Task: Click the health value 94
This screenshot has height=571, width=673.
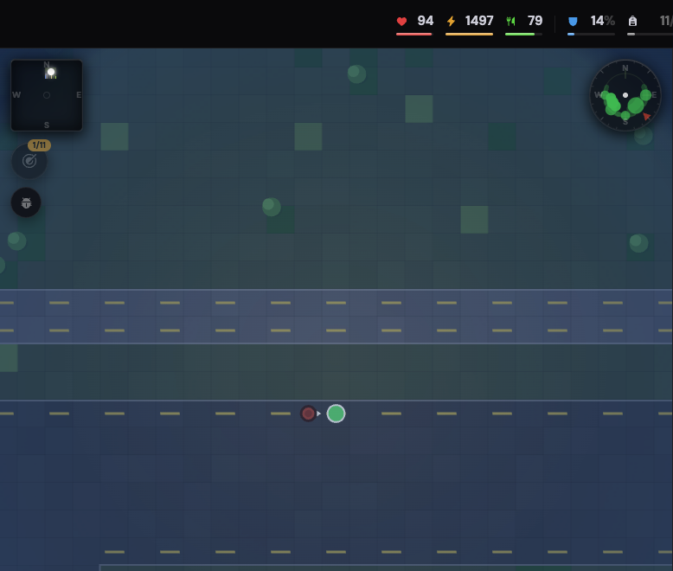Action: (426, 21)
